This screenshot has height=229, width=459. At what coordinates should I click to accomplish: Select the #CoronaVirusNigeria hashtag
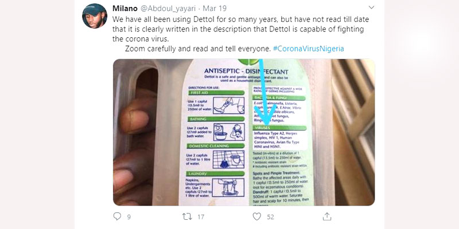pos(309,48)
